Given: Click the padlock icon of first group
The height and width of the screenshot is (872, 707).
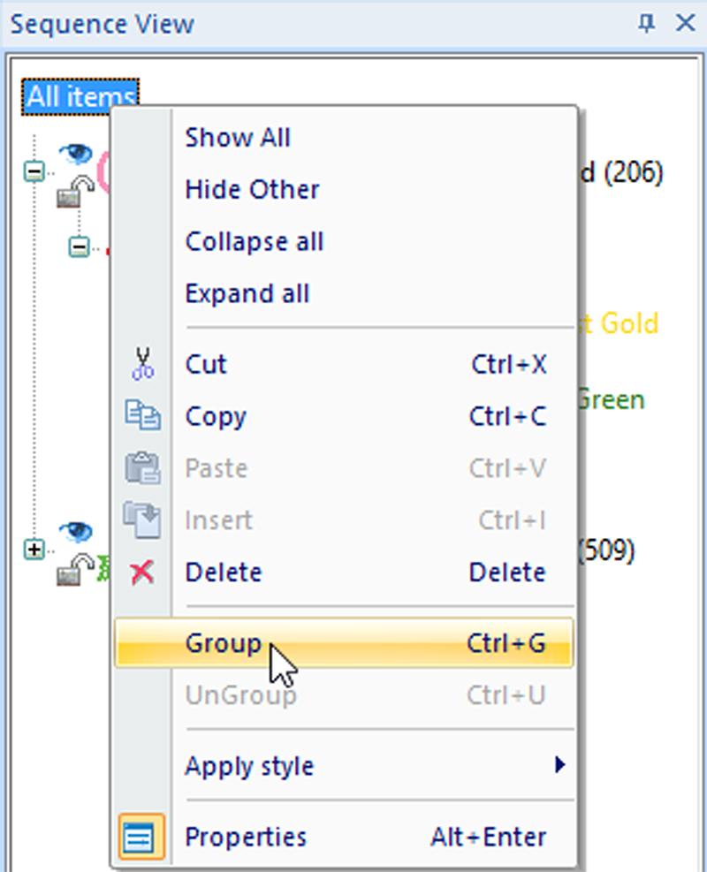Looking at the screenshot, I should coord(74,193).
